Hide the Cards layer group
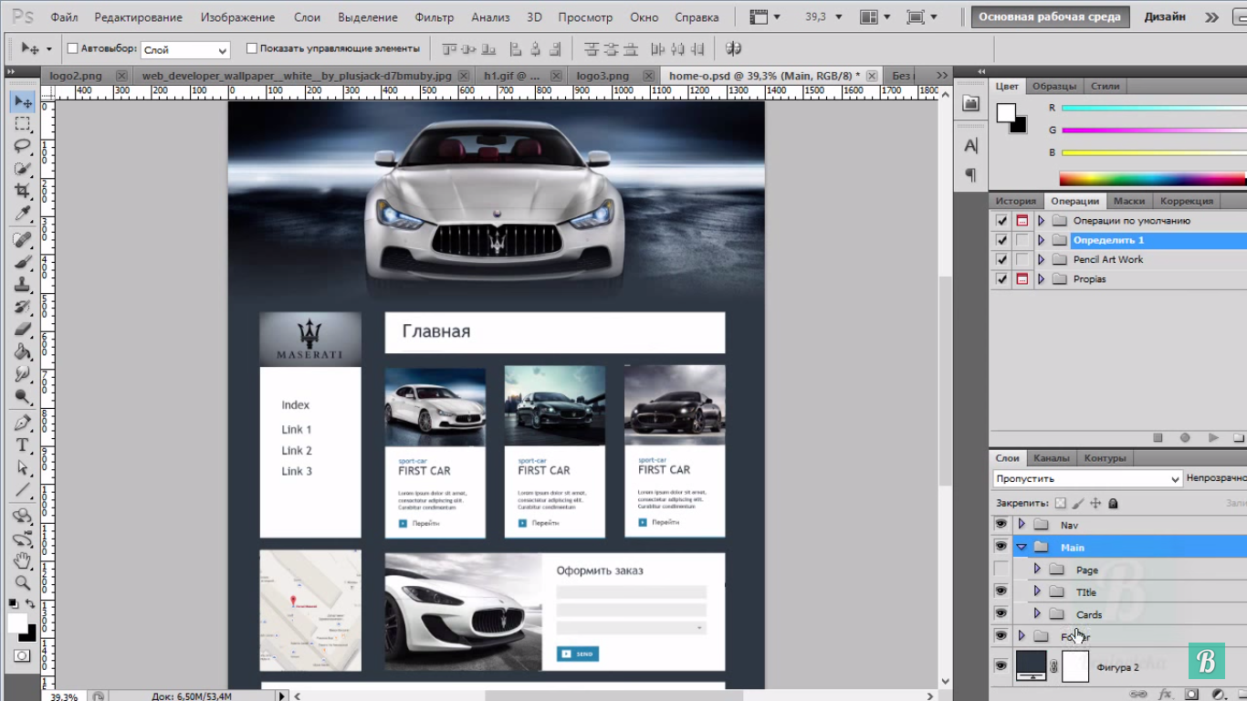 [x=1001, y=613]
